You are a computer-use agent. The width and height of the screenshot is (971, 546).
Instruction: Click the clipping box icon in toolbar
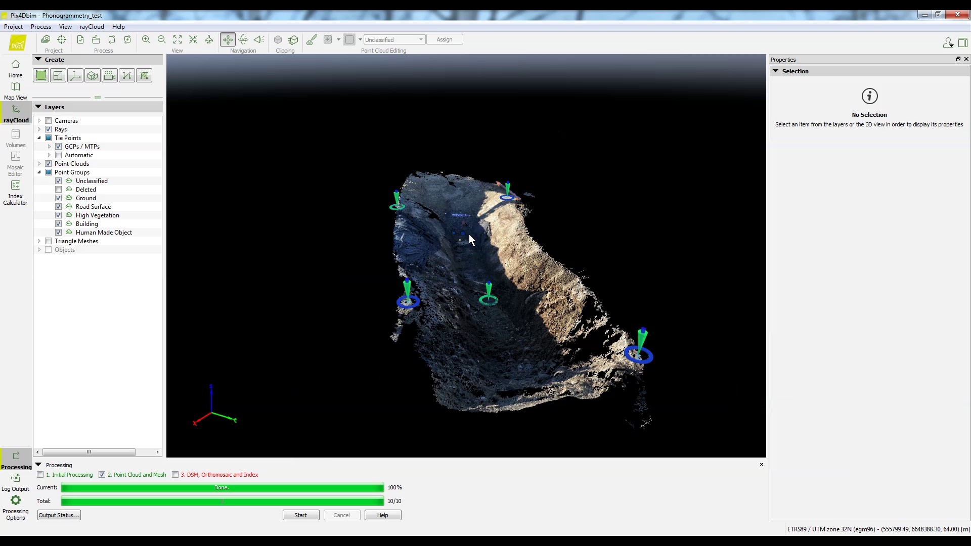[278, 39]
